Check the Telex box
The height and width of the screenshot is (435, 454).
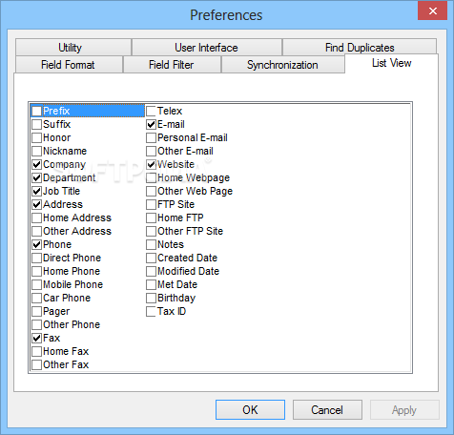pyautogui.click(x=151, y=111)
